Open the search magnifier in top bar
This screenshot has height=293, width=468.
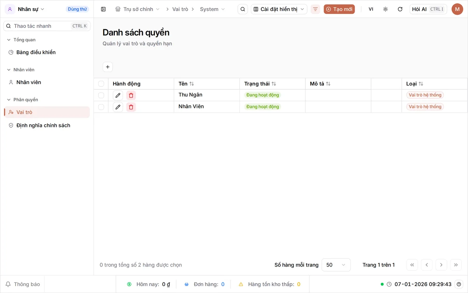[x=243, y=9]
